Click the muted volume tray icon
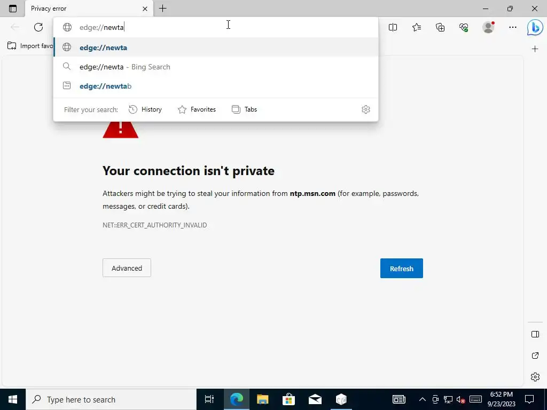This screenshot has height=410, width=547. 461,399
